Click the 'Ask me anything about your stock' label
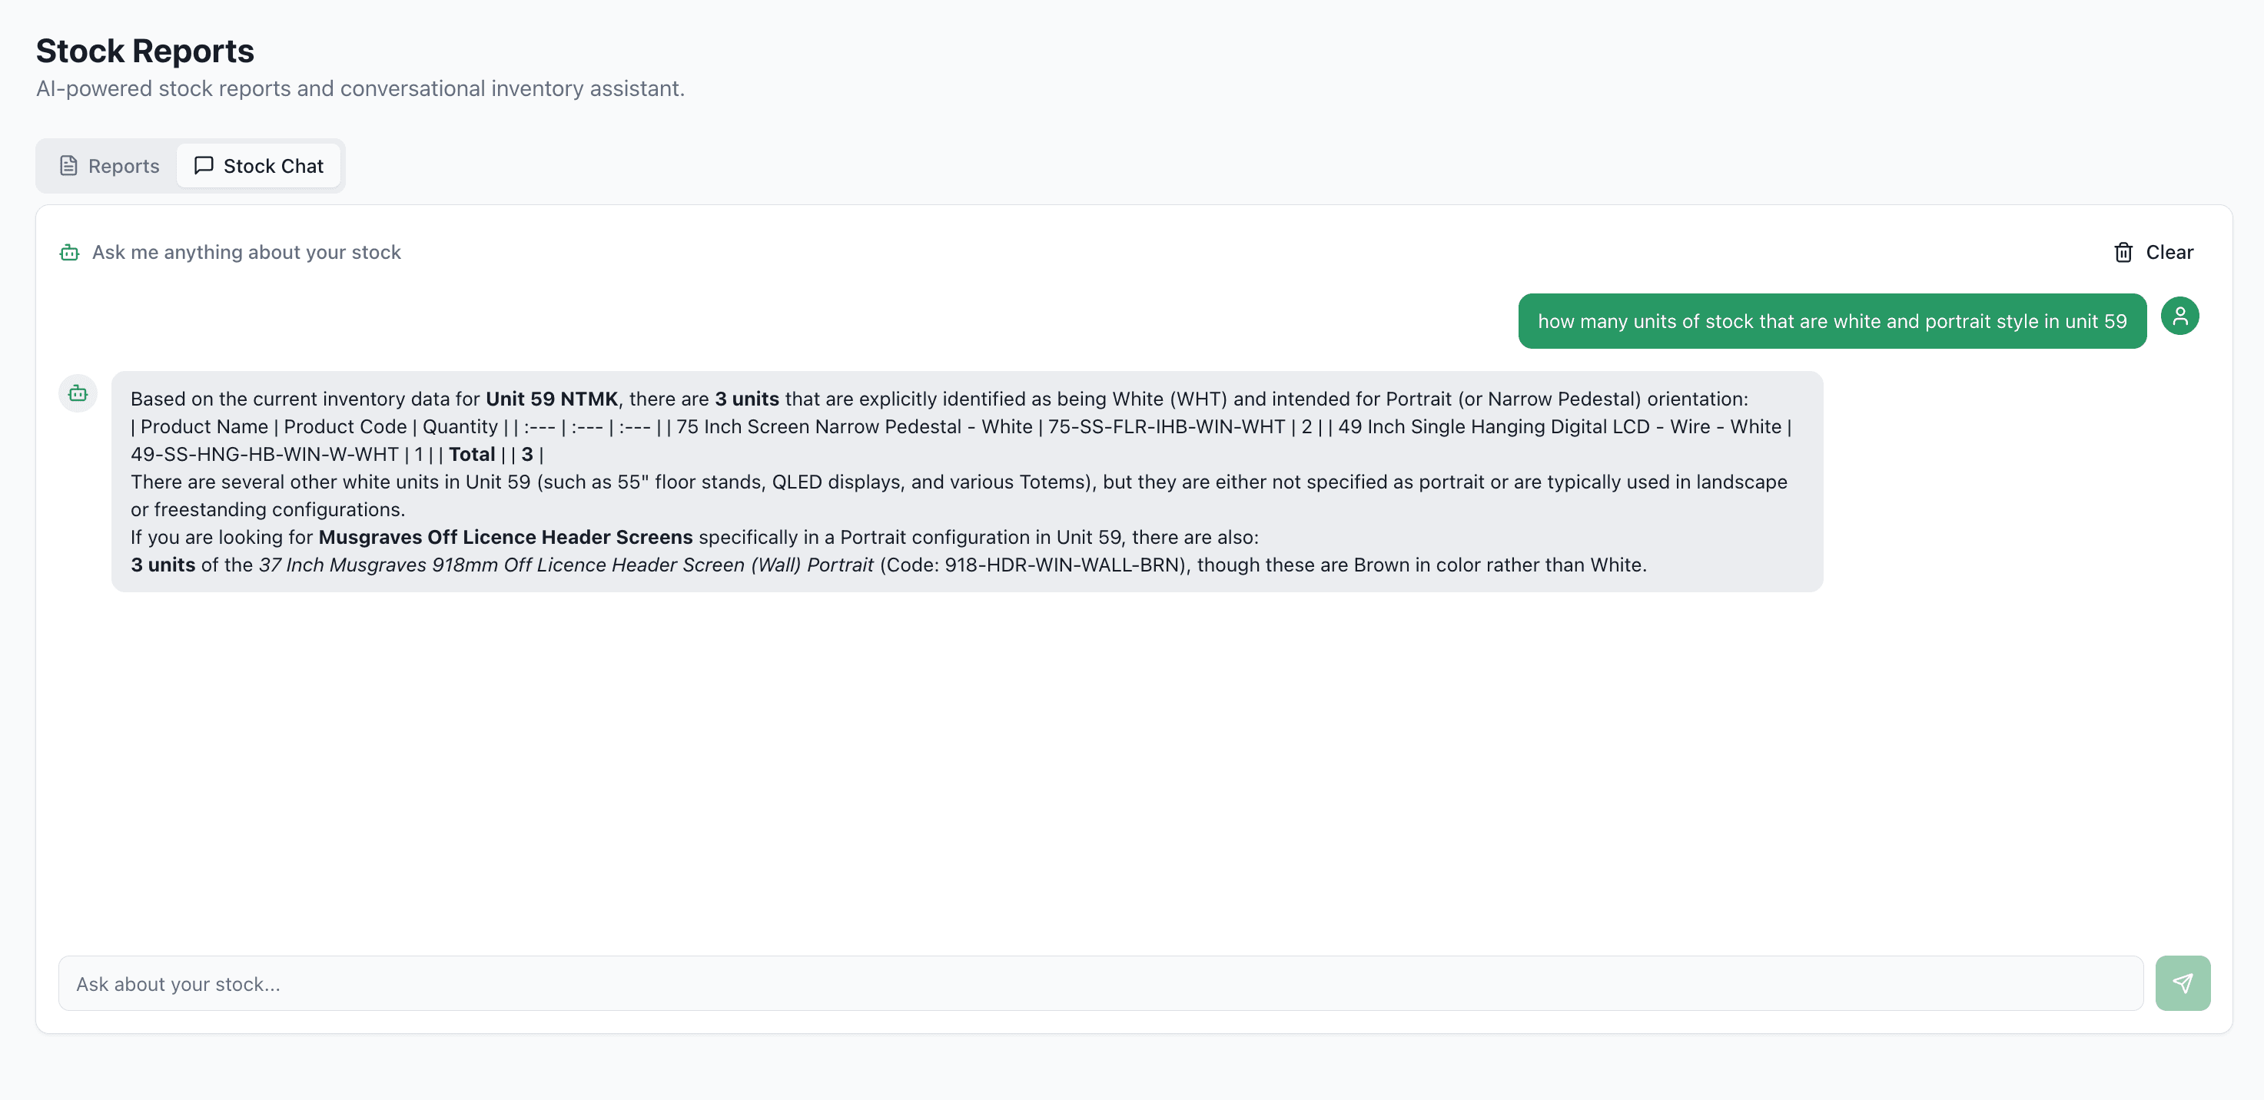Viewport: 2264px width, 1100px height. point(246,252)
